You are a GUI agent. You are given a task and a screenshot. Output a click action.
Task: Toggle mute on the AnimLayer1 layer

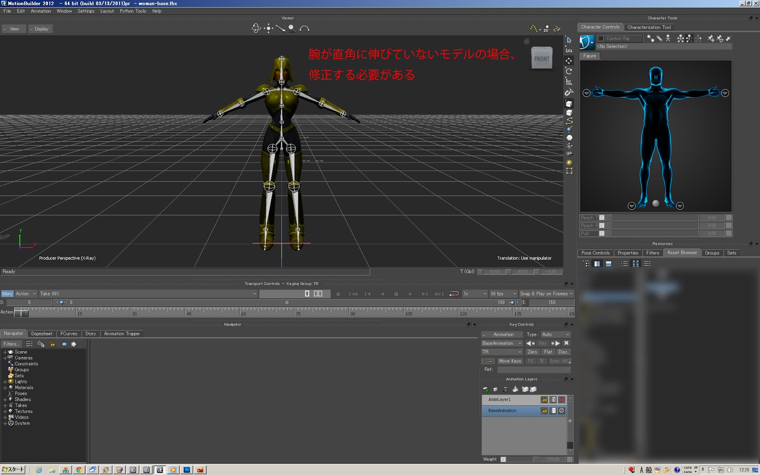(x=561, y=400)
